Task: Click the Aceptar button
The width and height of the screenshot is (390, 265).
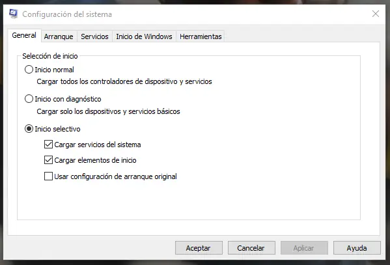Action: pos(199,248)
